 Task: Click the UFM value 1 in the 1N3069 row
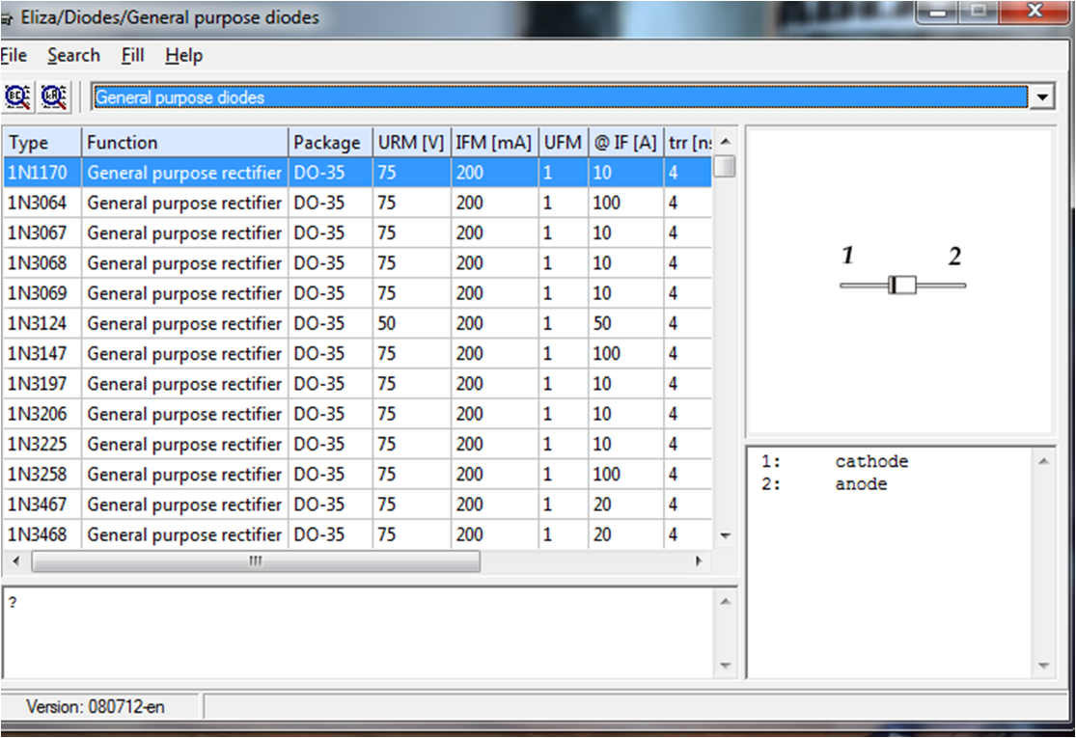[547, 293]
